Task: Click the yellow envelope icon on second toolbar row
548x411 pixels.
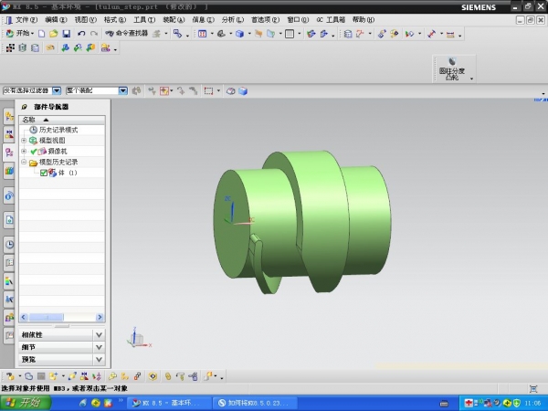Action: pos(50,47)
